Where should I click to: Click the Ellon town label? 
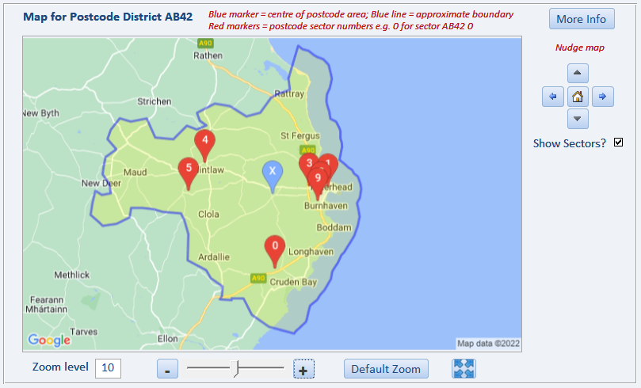[x=168, y=339]
